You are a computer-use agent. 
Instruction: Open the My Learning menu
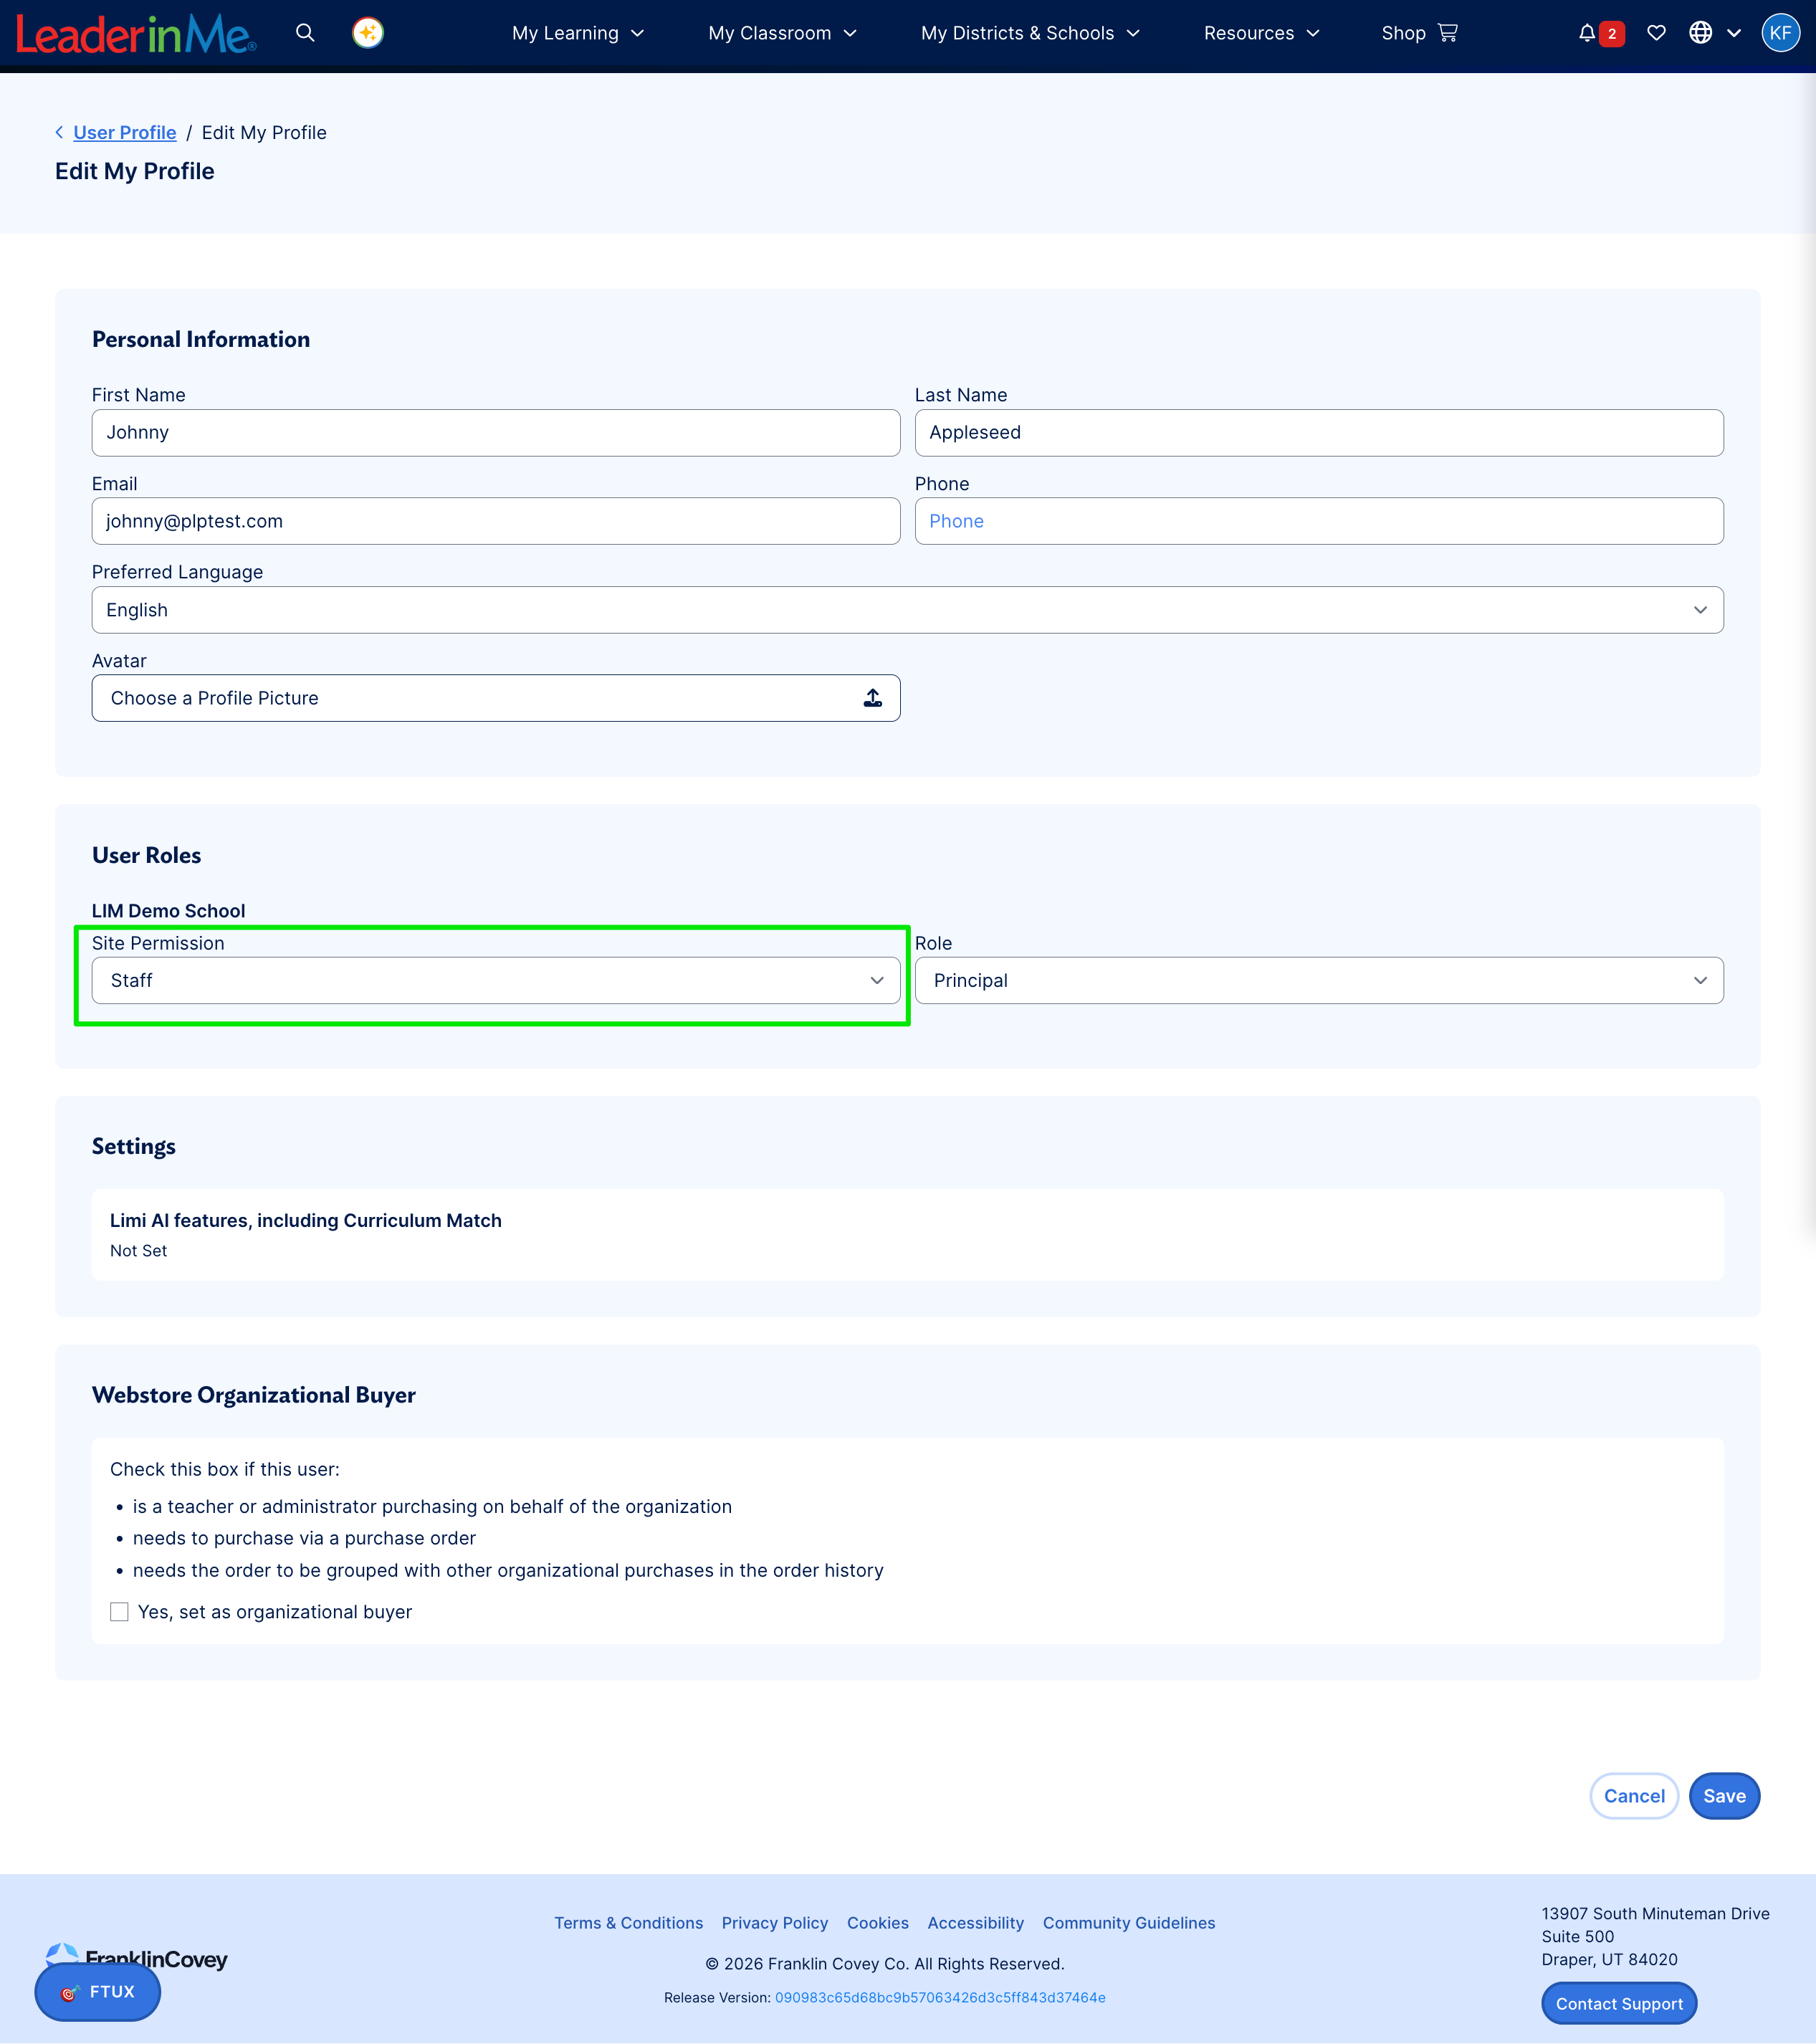pyautogui.click(x=578, y=33)
